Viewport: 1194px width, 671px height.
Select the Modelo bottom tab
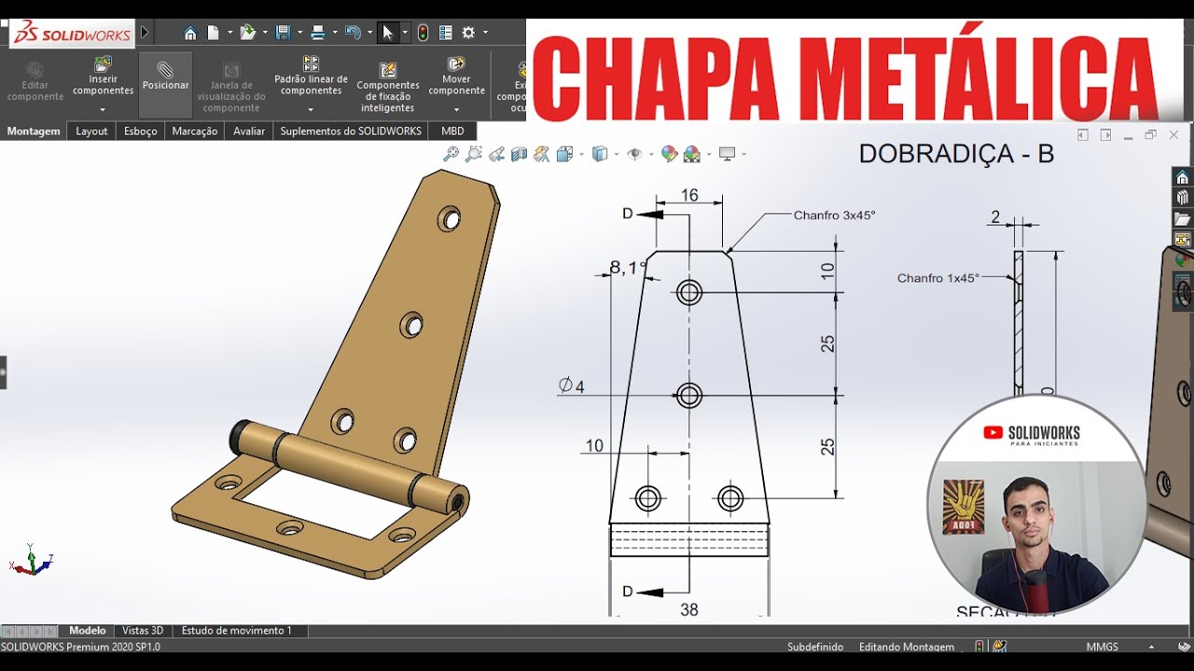[88, 631]
